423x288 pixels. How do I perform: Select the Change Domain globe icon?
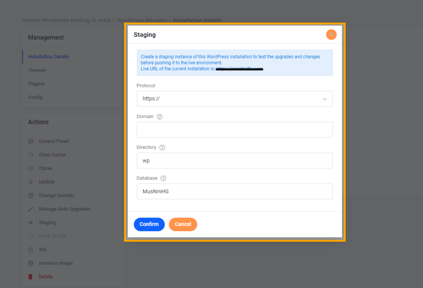tap(31, 195)
